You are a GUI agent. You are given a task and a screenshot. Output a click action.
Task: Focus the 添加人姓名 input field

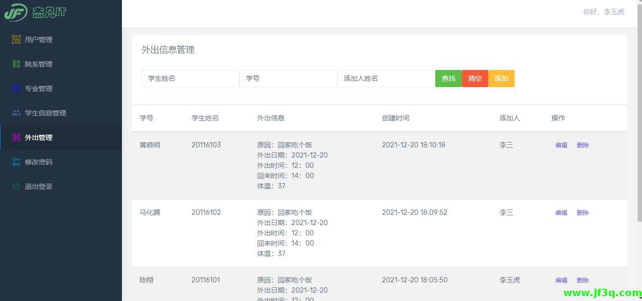[386, 78]
